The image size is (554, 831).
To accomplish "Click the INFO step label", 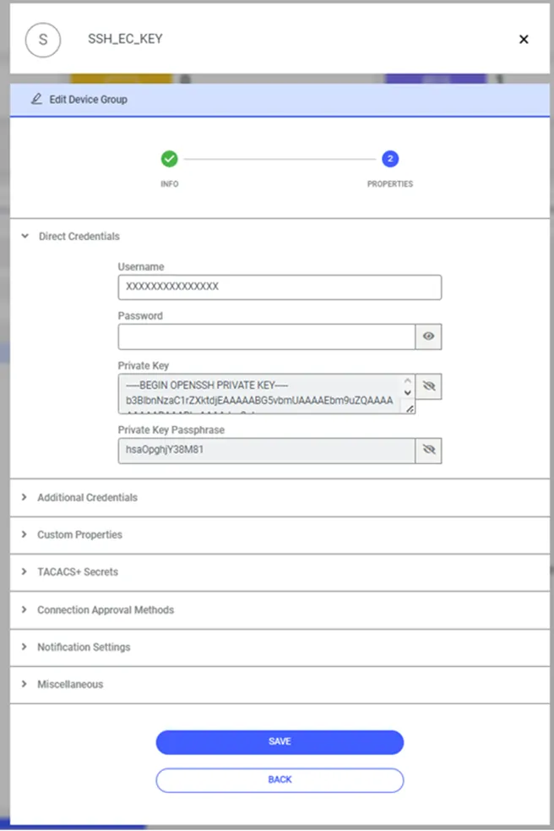I will [x=170, y=184].
